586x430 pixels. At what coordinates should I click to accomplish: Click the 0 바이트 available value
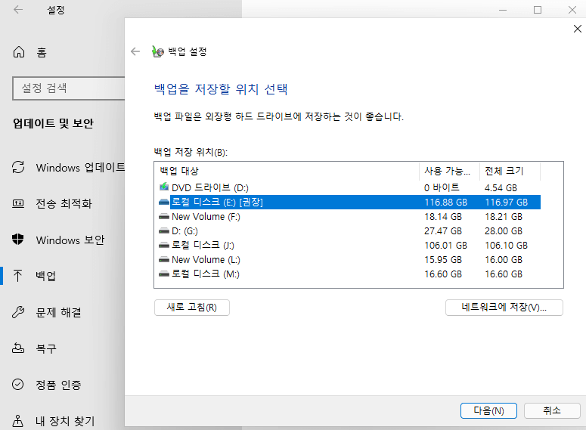coord(442,187)
